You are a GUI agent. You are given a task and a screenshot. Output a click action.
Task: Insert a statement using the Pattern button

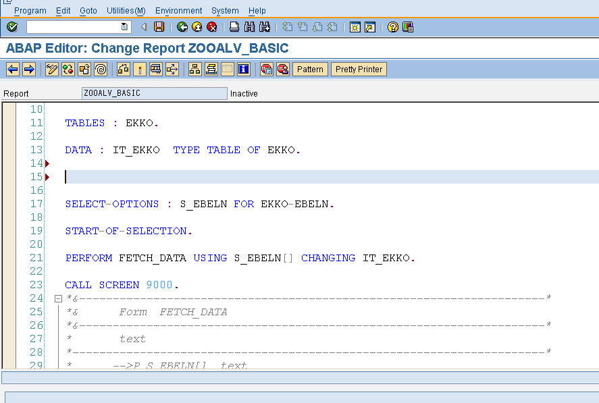[x=310, y=69]
